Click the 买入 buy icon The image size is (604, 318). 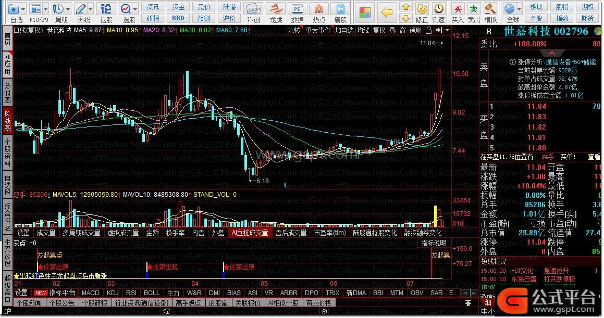click(458, 8)
